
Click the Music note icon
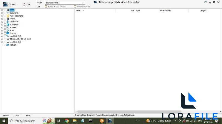8,30
